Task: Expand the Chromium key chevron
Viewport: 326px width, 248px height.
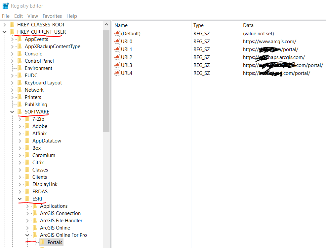Action: coord(20,155)
